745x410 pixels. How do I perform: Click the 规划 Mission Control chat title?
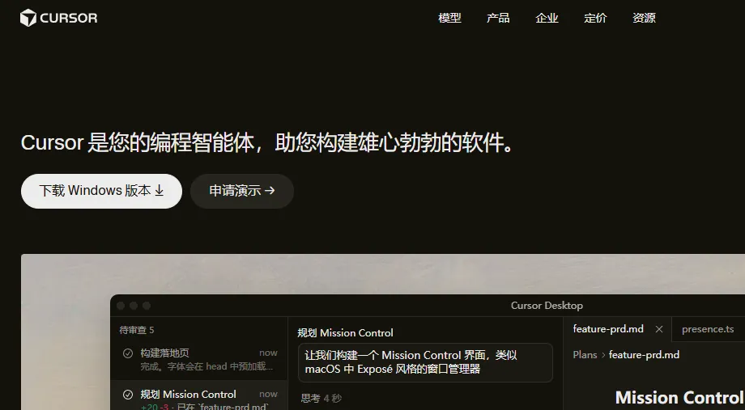coord(346,333)
